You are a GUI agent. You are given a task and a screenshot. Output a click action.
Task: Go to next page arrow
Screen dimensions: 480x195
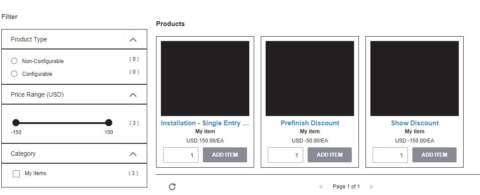click(x=371, y=187)
